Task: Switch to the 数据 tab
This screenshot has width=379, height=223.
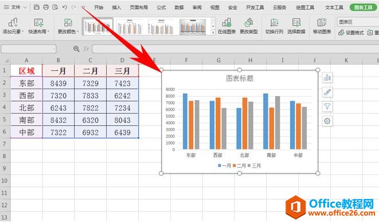Action: coord(179,7)
